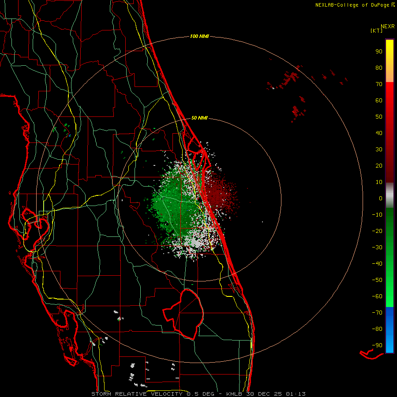Pick the blue bottom segment of the color bar
Screen dimensions: 397x397
(390, 330)
